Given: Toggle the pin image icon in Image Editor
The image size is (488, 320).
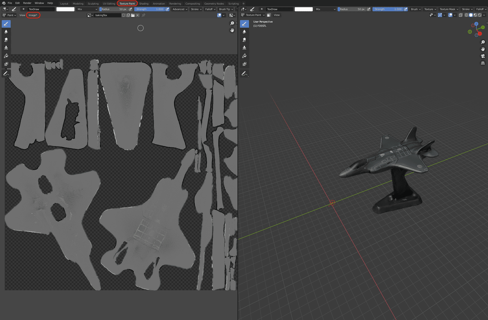Looking at the screenshot, I should tap(144, 15).
